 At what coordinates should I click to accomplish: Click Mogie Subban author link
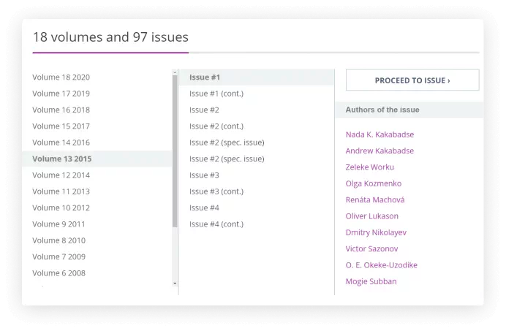371,281
